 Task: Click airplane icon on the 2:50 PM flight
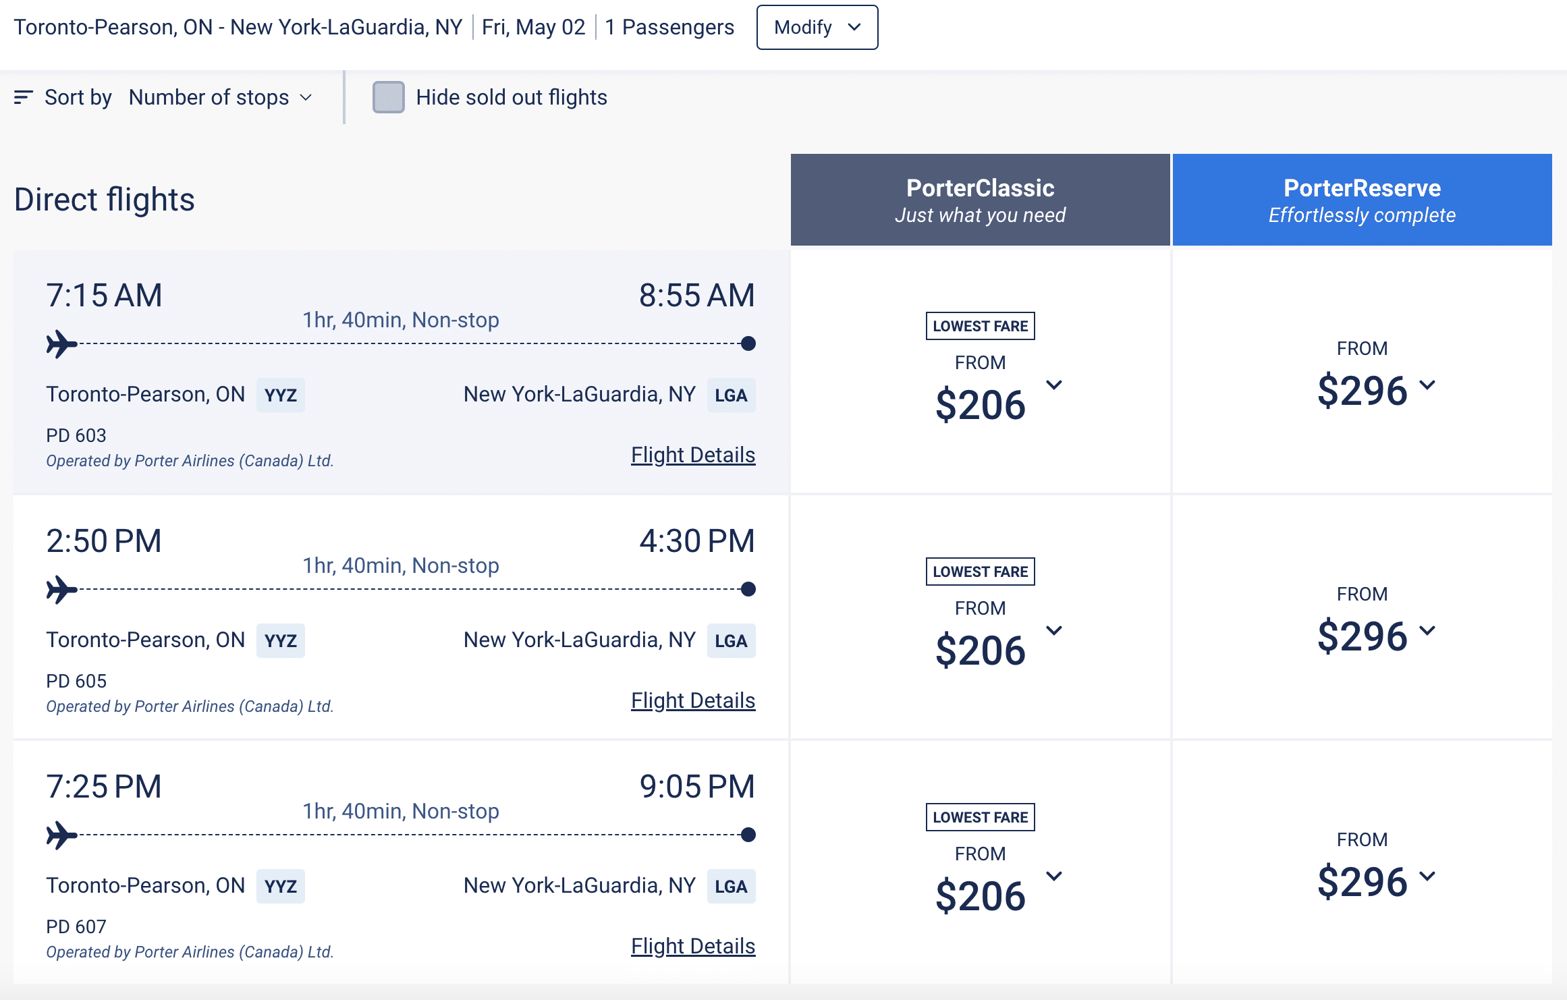61,590
